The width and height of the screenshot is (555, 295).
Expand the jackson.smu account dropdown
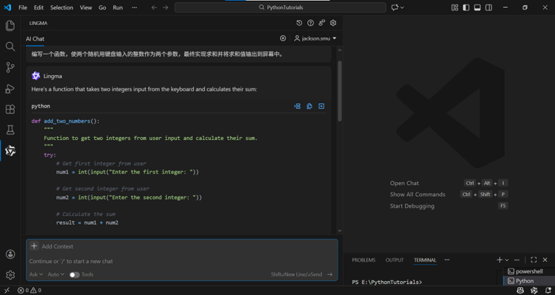(316, 38)
